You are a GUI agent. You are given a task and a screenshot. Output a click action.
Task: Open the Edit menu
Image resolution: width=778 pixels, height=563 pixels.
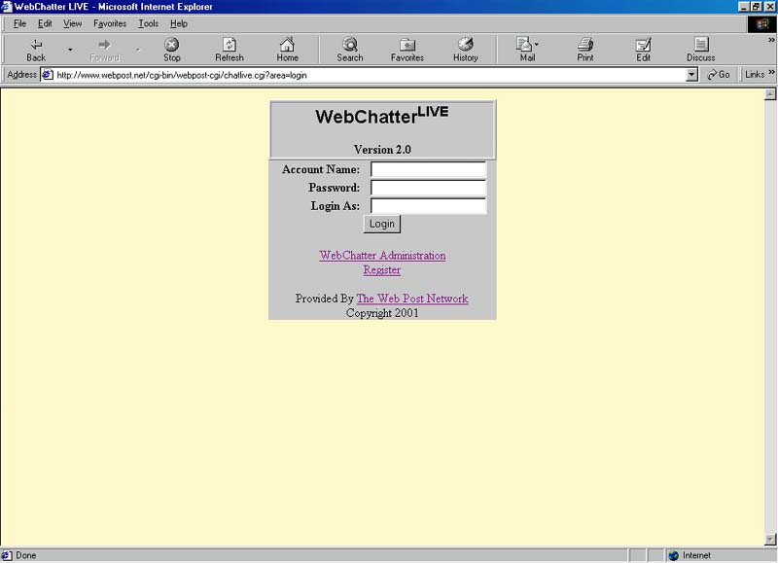[45, 23]
